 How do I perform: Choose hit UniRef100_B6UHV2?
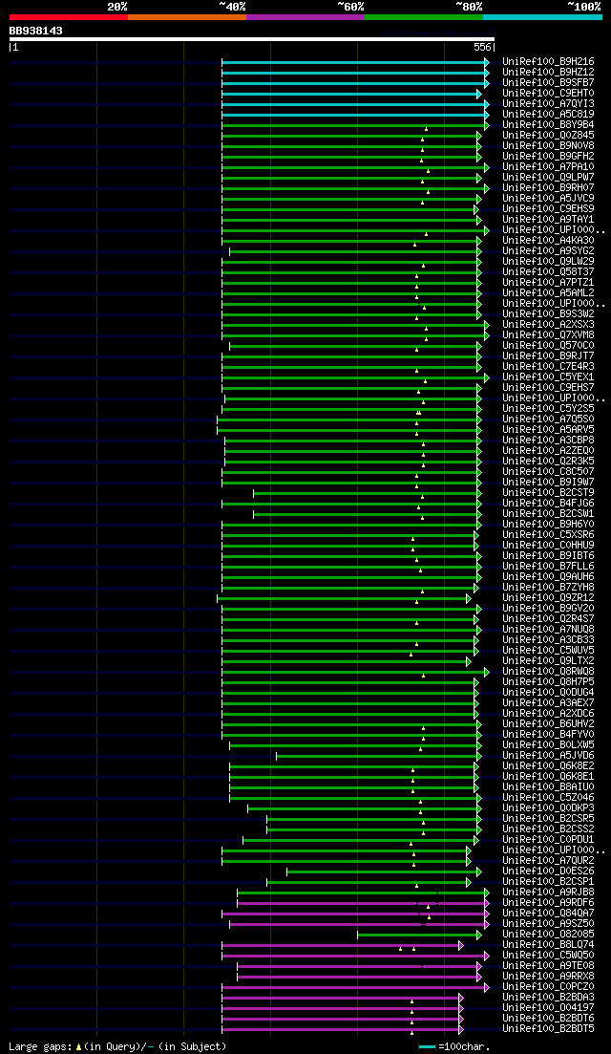pos(548,724)
